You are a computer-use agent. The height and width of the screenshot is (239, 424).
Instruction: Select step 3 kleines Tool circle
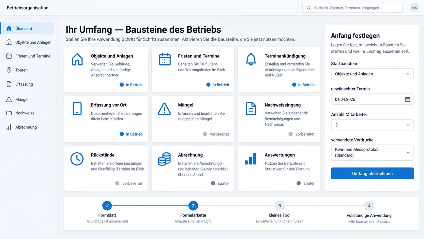point(280,206)
